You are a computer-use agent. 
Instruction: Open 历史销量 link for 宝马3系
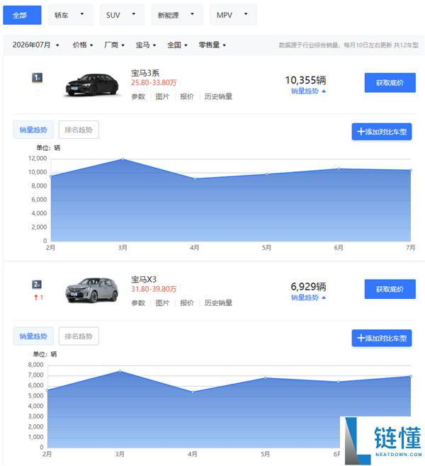[218, 96]
